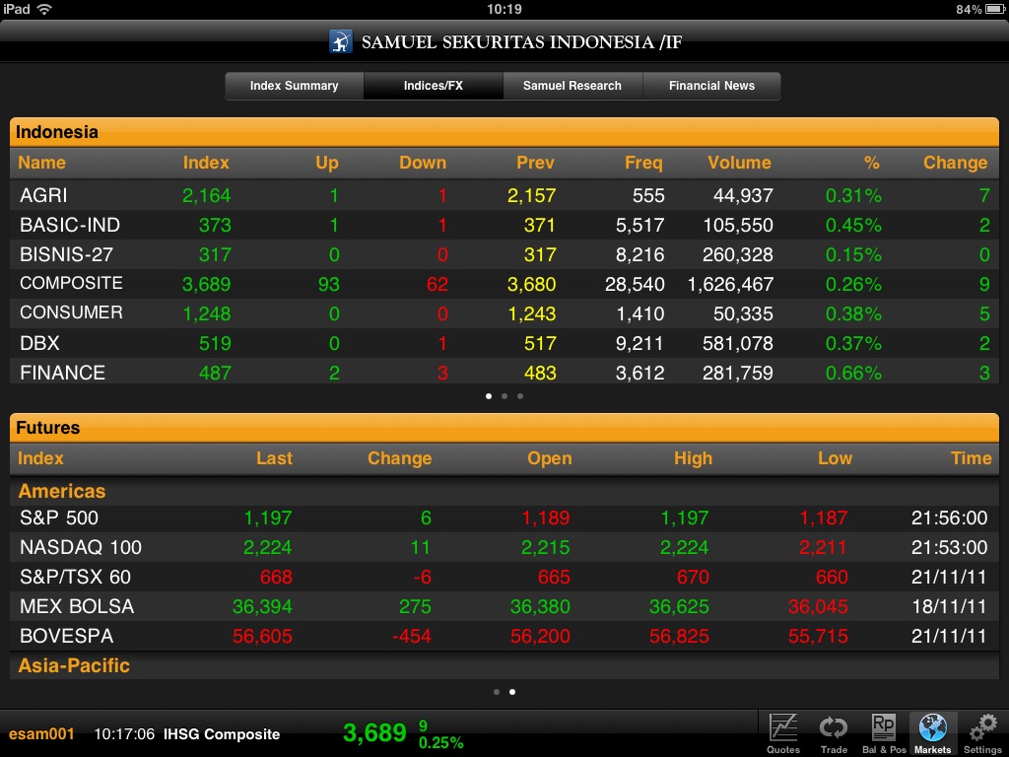Click the 0.25% change in bottom bar

(440, 743)
